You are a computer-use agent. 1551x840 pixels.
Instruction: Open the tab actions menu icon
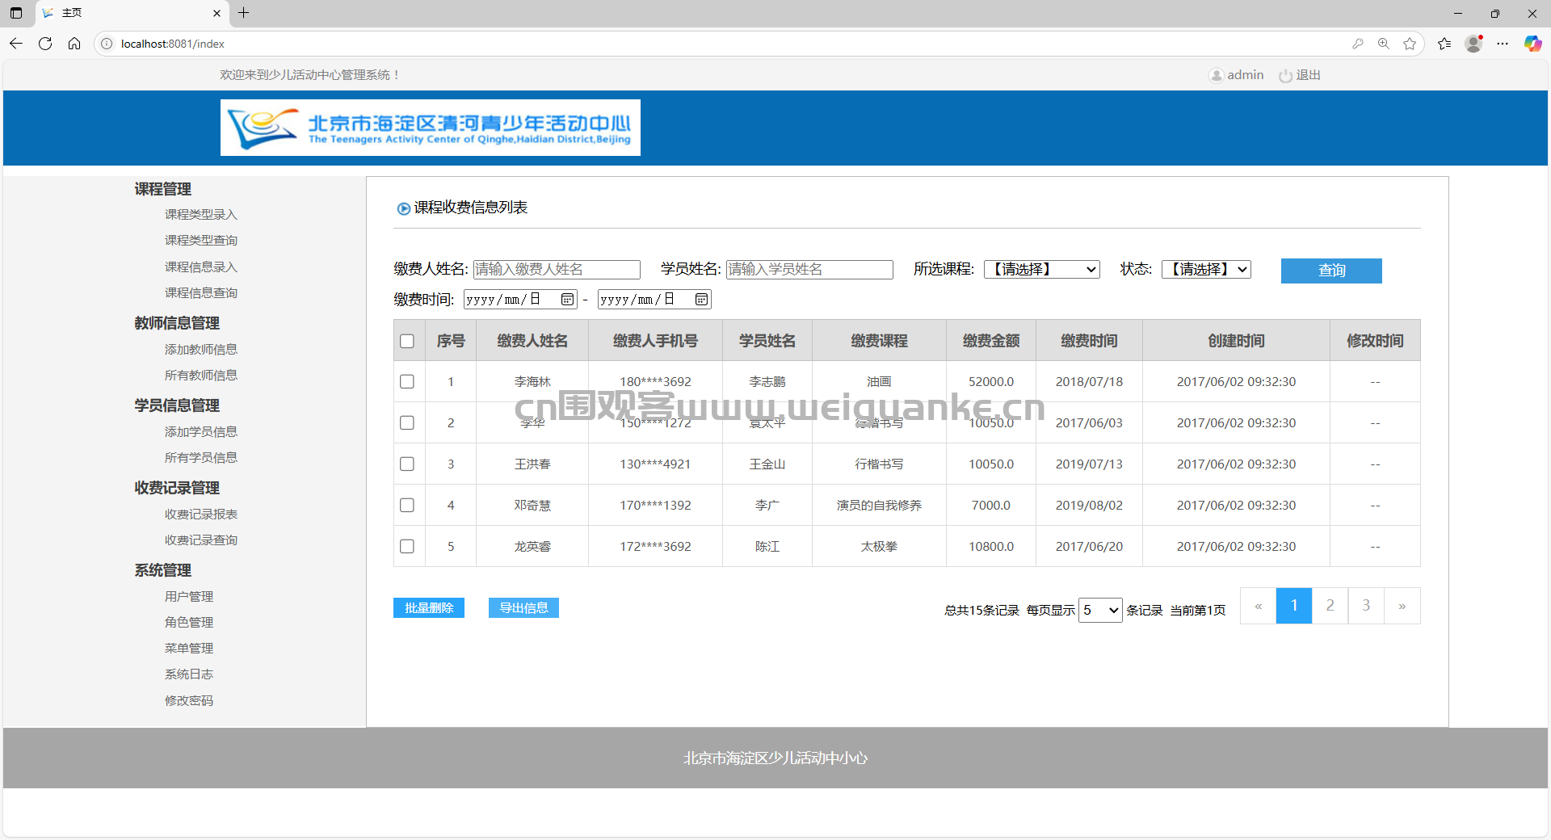point(16,13)
